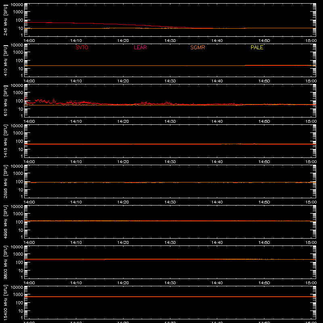
Task: Click the 1000 y-tick on 15400 MHz plot
Action: (18, 295)
